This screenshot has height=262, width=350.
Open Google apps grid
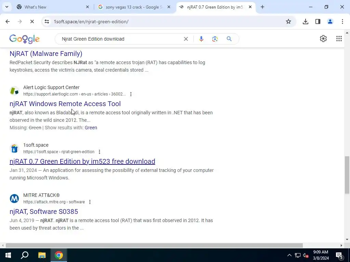pos(339,39)
